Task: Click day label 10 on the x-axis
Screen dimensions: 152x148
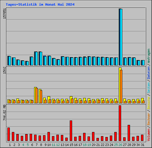Action: (x=49, y=145)
